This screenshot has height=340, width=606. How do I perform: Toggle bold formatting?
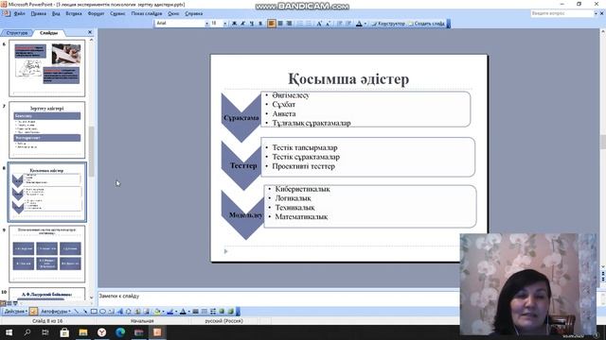coord(234,24)
